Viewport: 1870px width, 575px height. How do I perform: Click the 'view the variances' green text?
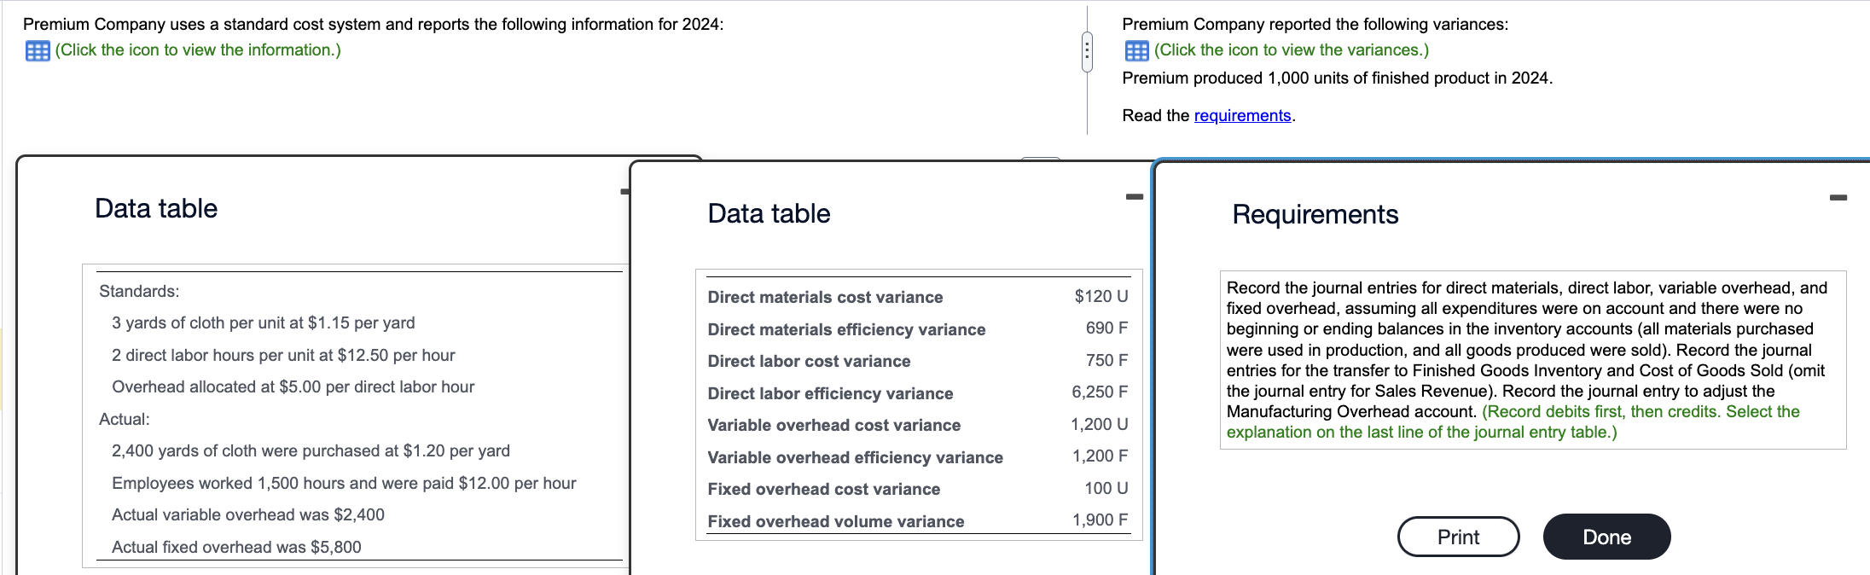[1291, 50]
